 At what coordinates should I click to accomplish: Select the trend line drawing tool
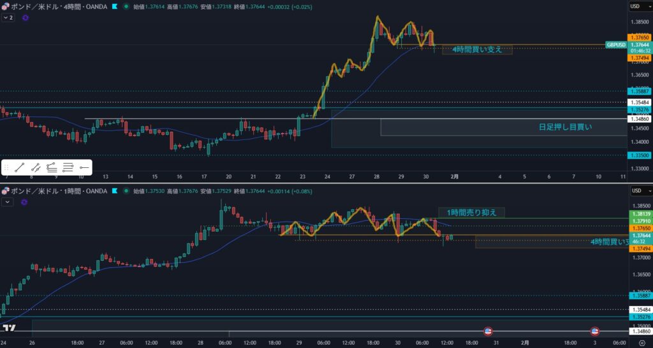(x=20, y=167)
